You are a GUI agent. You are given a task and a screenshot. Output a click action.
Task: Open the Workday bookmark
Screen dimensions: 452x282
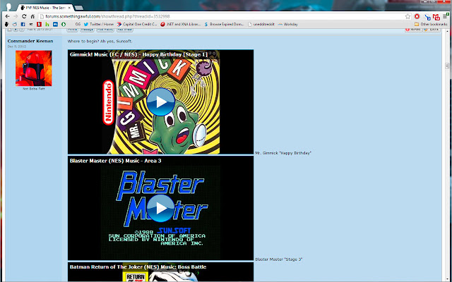289,23
